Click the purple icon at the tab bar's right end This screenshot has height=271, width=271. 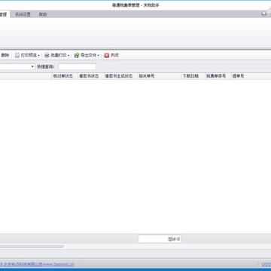pos(263,14)
